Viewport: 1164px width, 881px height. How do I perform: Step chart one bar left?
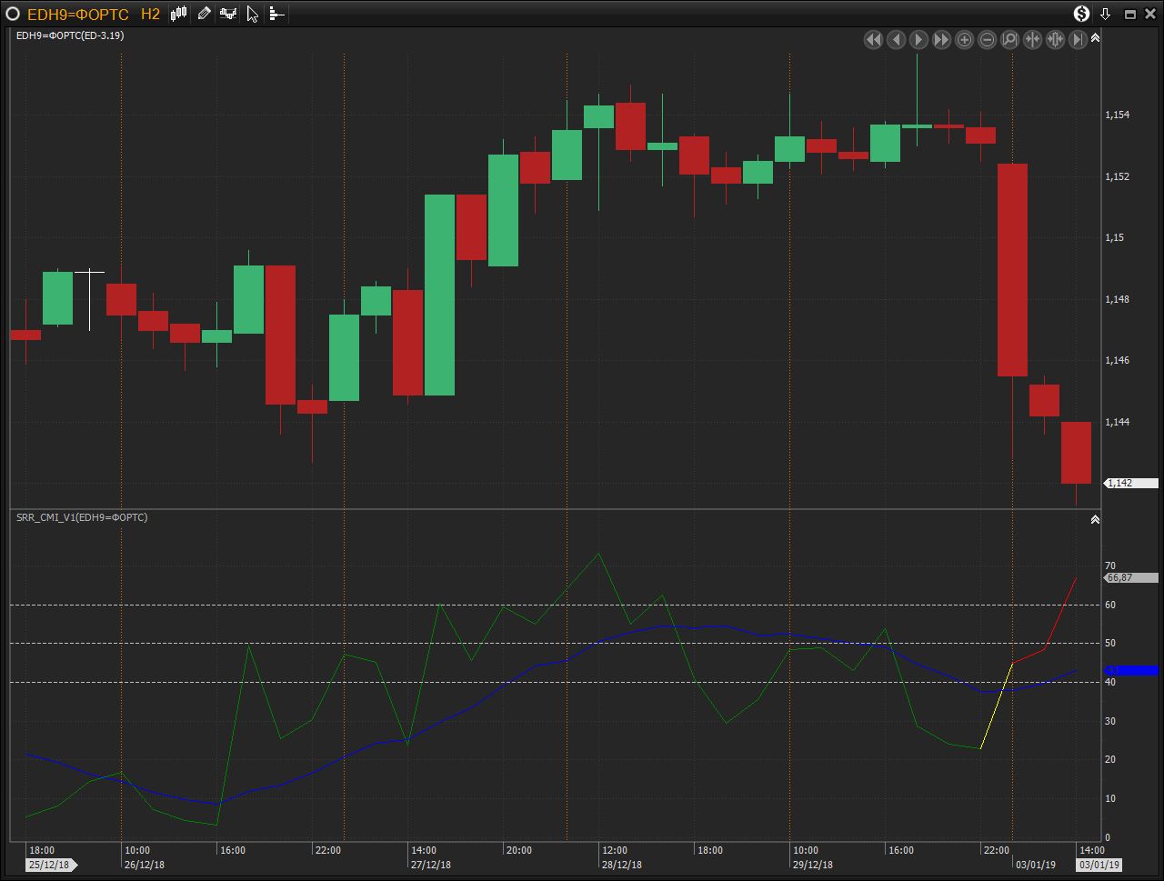click(896, 39)
